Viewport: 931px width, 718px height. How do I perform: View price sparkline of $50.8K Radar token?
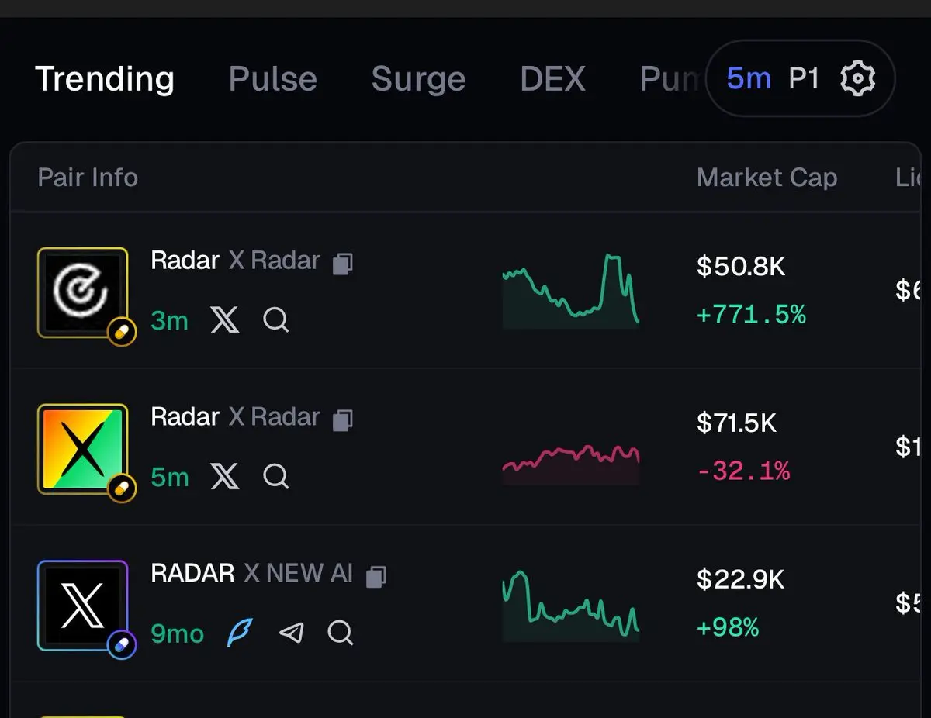pos(571,291)
